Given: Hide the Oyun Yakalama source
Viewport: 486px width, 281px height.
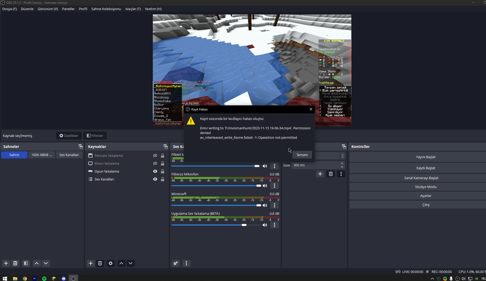Looking at the screenshot, I should pyautogui.click(x=155, y=172).
